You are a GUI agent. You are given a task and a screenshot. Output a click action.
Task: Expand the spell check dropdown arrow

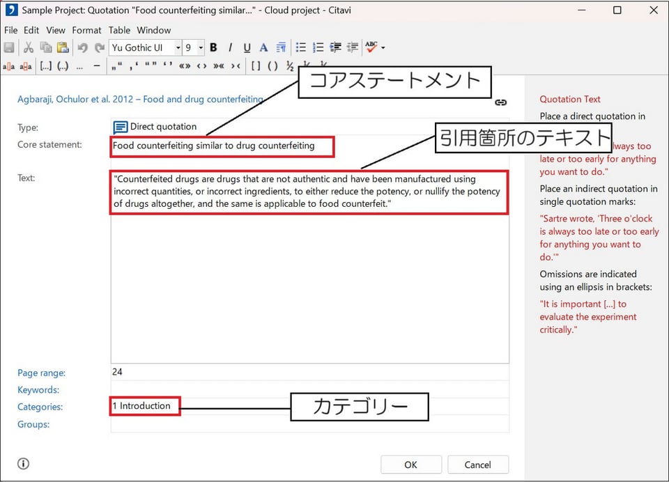point(383,48)
